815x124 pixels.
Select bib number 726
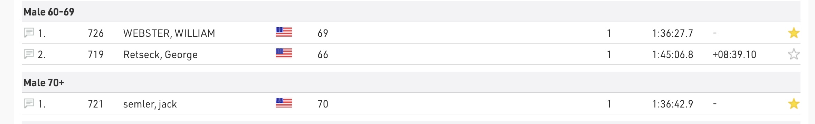pyautogui.click(x=96, y=33)
